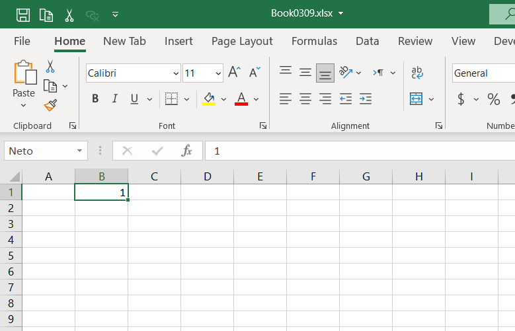Click the Text Direction paragraph icon
This screenshot has width=515, height=331.
coord(378,73)
